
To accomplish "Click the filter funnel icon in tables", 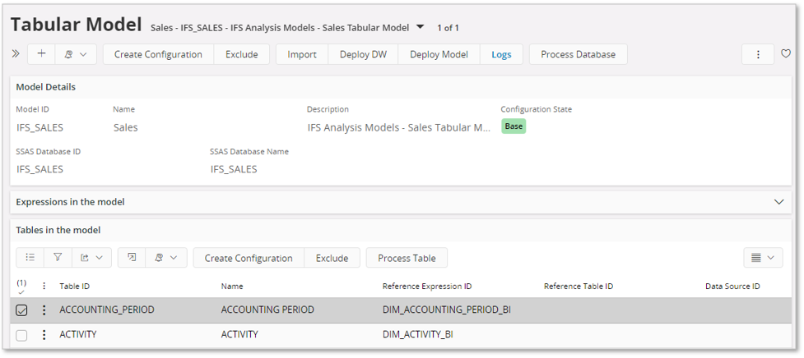I will tap(58, 258).
